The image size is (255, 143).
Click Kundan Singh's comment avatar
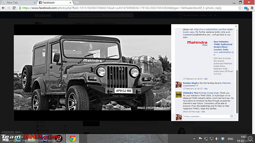[x=178, y=85]
